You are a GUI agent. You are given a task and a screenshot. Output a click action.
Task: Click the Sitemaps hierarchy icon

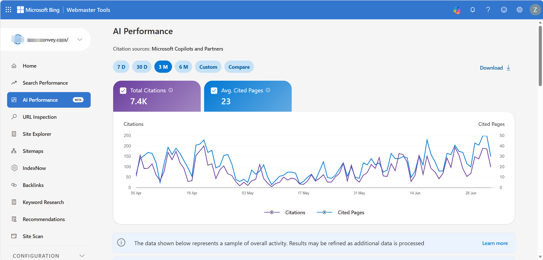[x=14, y=151]
